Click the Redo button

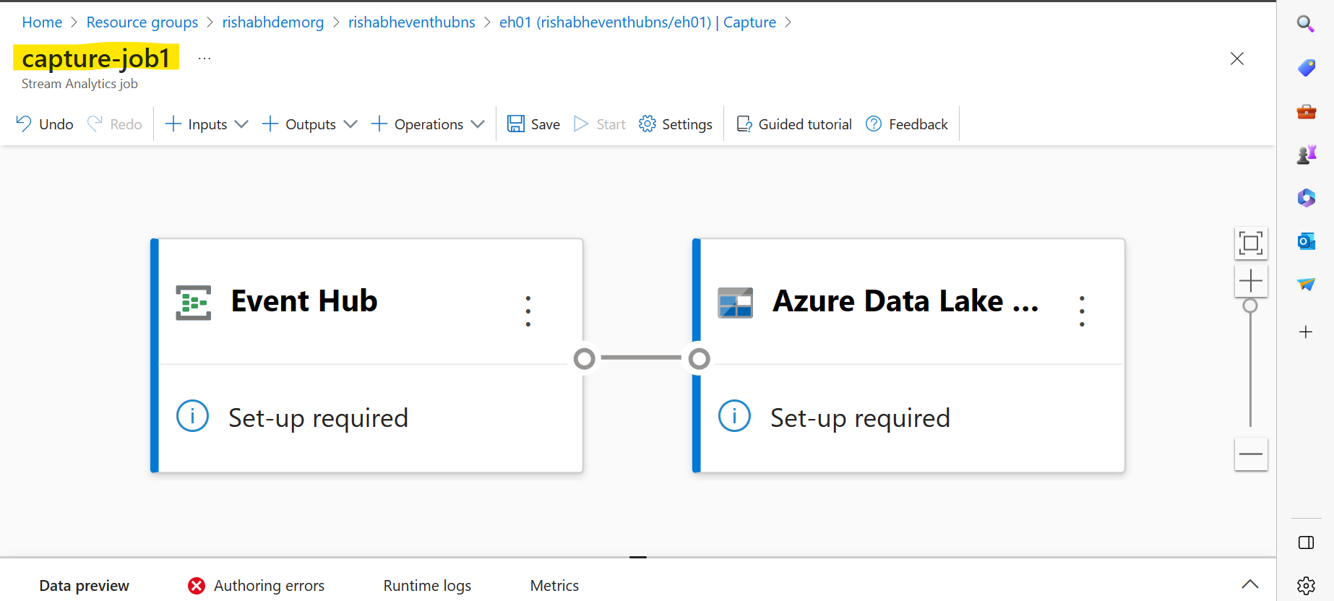coord(115,124)
